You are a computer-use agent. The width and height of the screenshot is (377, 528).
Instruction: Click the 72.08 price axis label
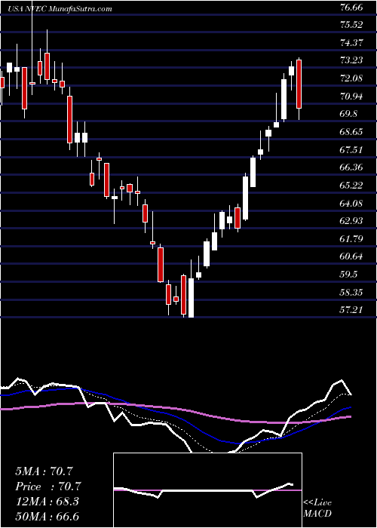[351, 78]
